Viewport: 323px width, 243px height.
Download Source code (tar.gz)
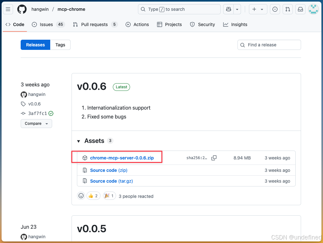112,181
